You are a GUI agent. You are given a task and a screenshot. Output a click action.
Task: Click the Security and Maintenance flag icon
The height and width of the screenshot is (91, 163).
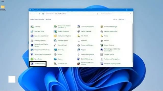click(x=32, y=54)
